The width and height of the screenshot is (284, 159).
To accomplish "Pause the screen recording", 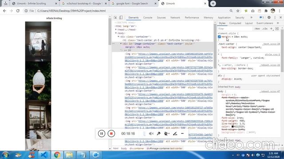I will coord(102,133).
